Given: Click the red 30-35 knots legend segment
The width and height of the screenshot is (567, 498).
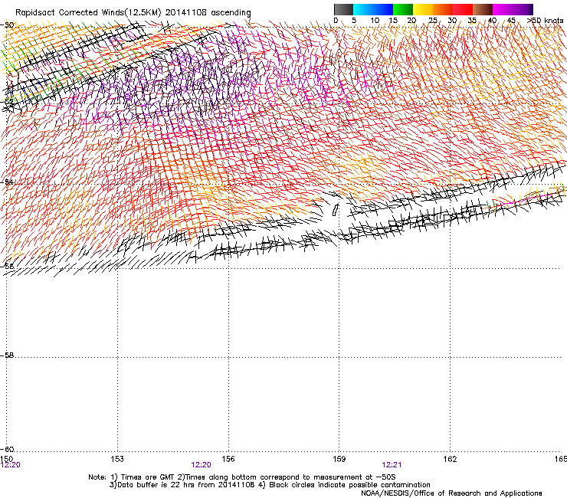Looking at the screenshot, I should point(463,9).
